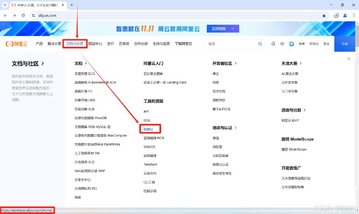Open the Chrome profile icon

tap(345, 15)
